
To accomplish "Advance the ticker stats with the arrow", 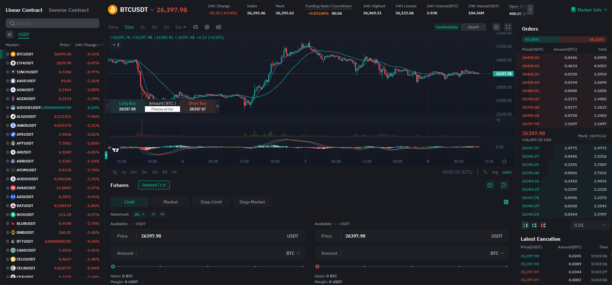I will [530, 10].
